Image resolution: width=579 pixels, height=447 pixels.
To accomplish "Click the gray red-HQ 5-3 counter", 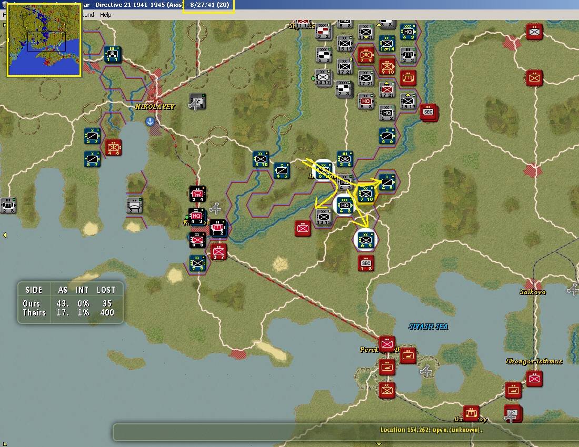I will pyautogui.click(x=366, y=101).
